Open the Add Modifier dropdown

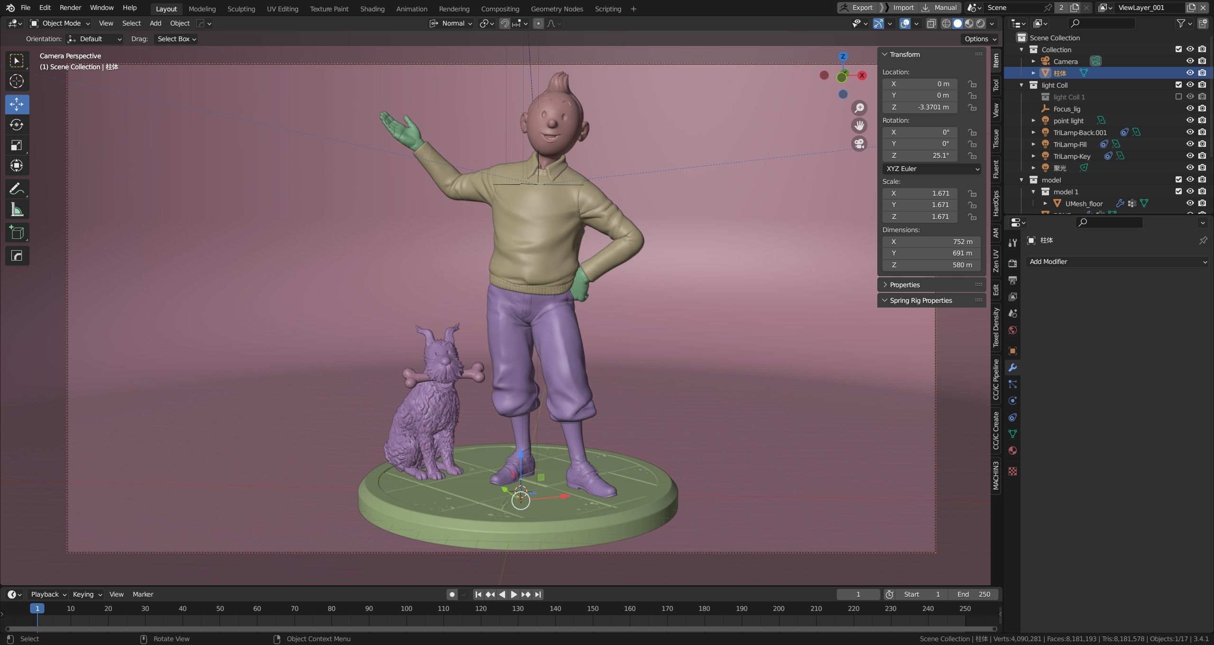(x=1117, y=262)
